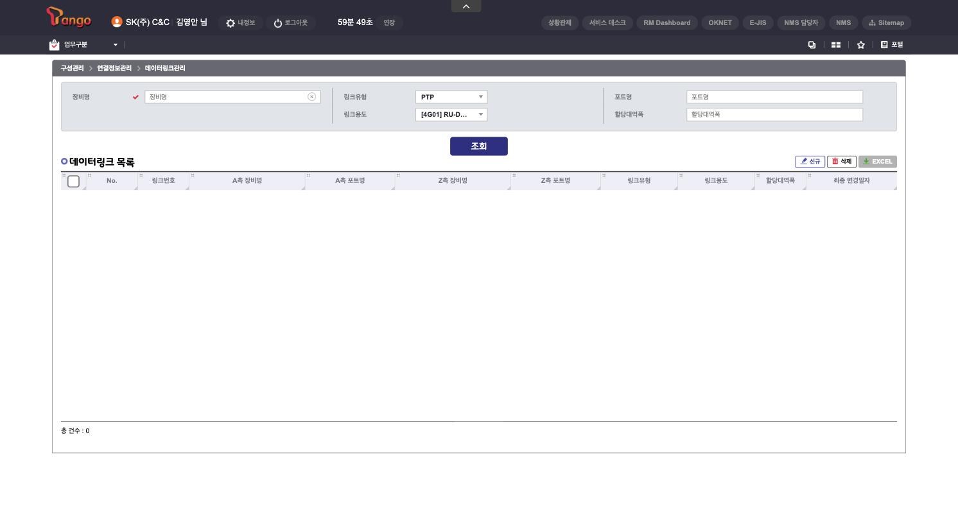Sort by the A측 장비명 column header
This screenshot has height=521, width=958.
(247, 181)
